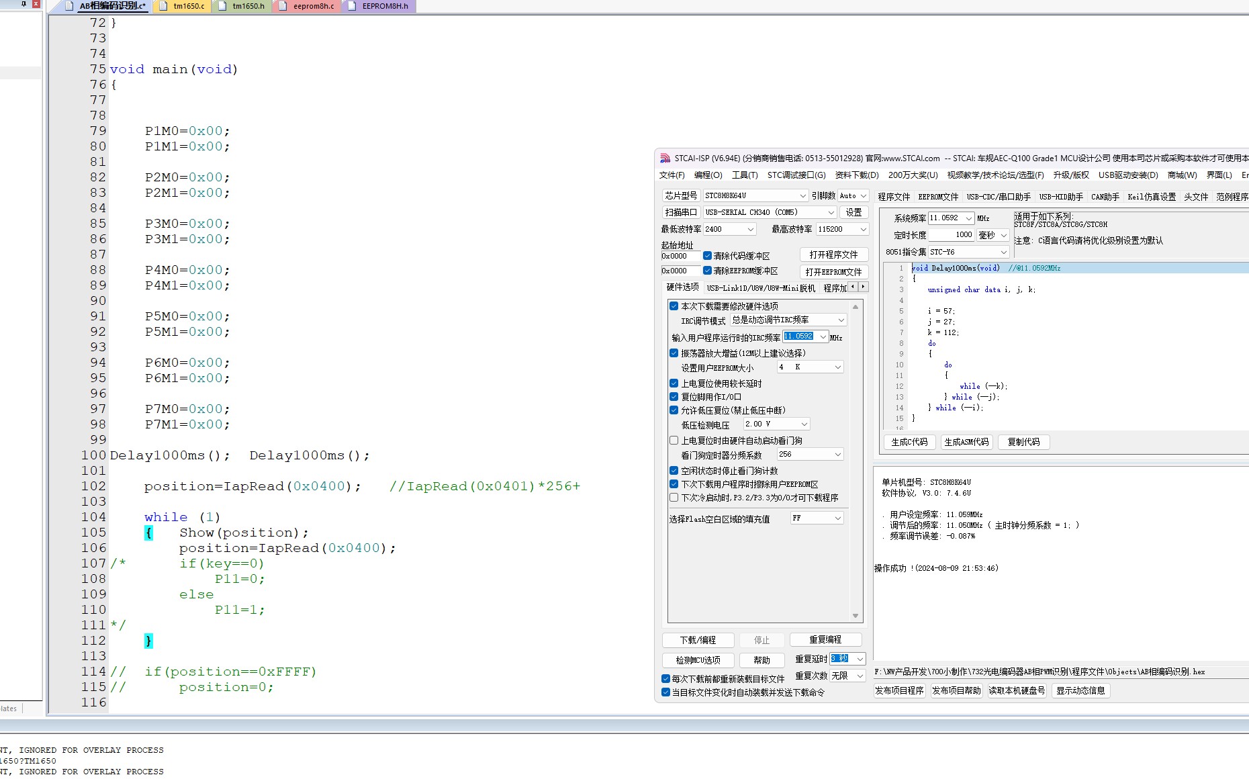Viewport: 1249px width, 779px height.
Task: Click the file icon on tm1650.h tab
Action: (222, 6)
